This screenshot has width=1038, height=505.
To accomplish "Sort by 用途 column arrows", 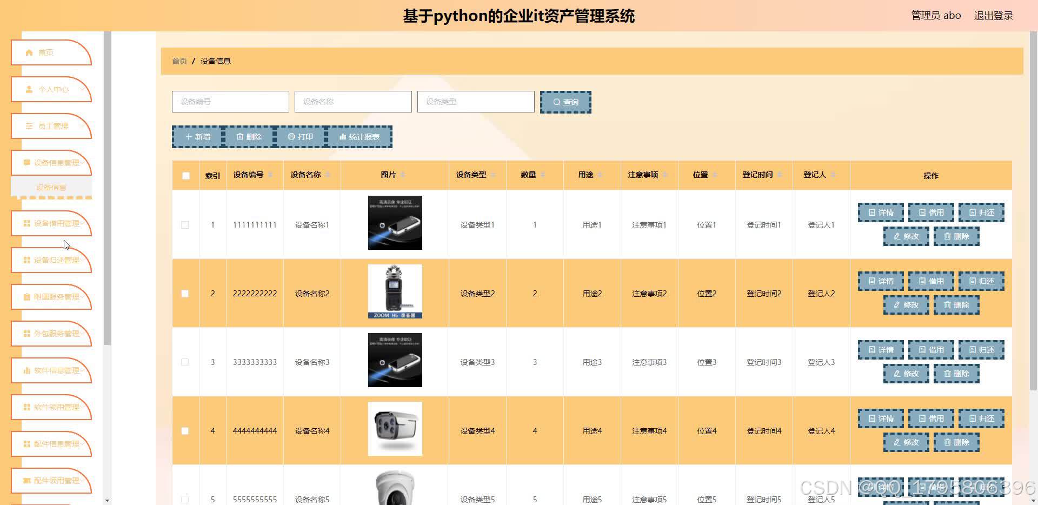I will tap(600, 175).
